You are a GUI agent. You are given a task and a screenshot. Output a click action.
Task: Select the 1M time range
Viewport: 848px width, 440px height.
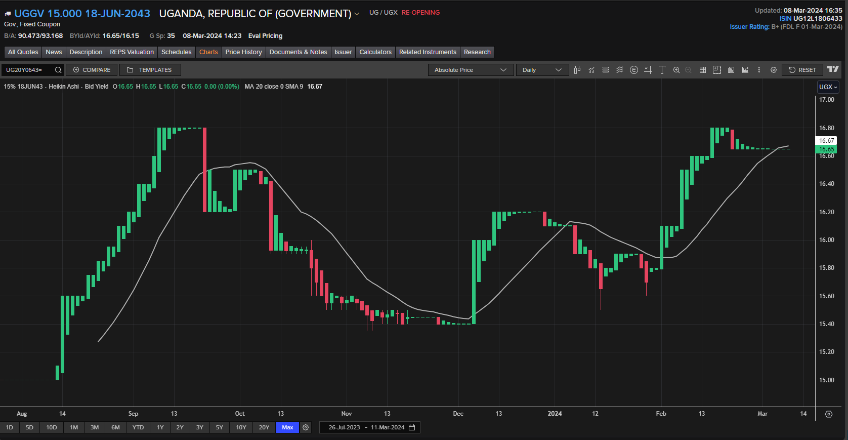74,427
